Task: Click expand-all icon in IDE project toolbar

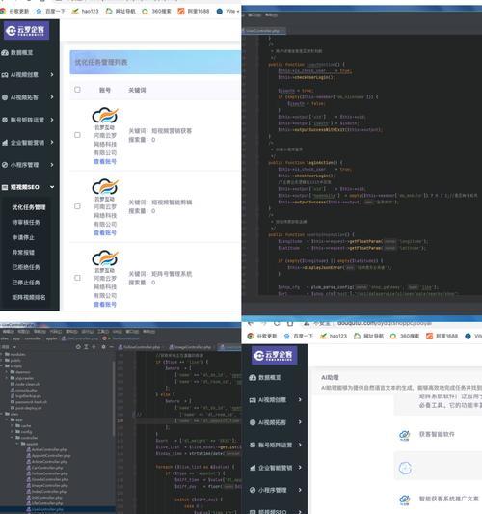Action: (x=86, y=347)
